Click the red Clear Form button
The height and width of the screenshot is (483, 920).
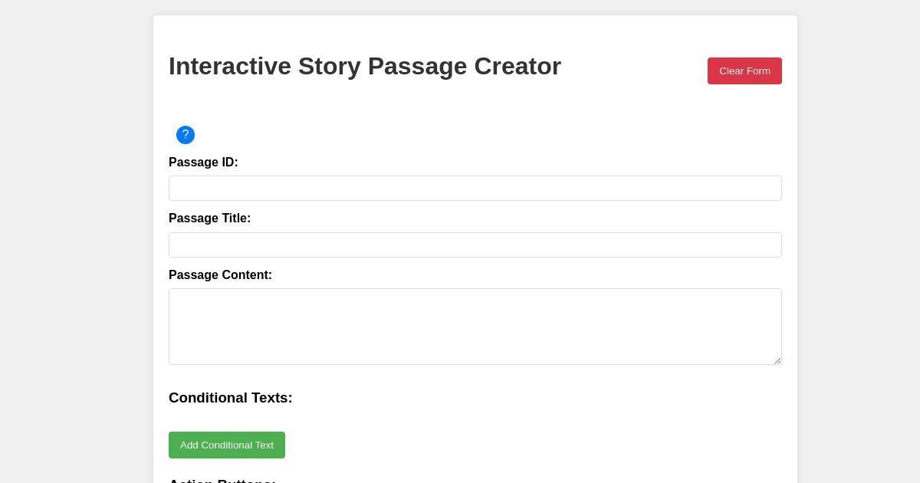coord(744,71)
